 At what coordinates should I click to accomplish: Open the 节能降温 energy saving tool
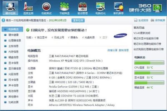pos(65,8)
